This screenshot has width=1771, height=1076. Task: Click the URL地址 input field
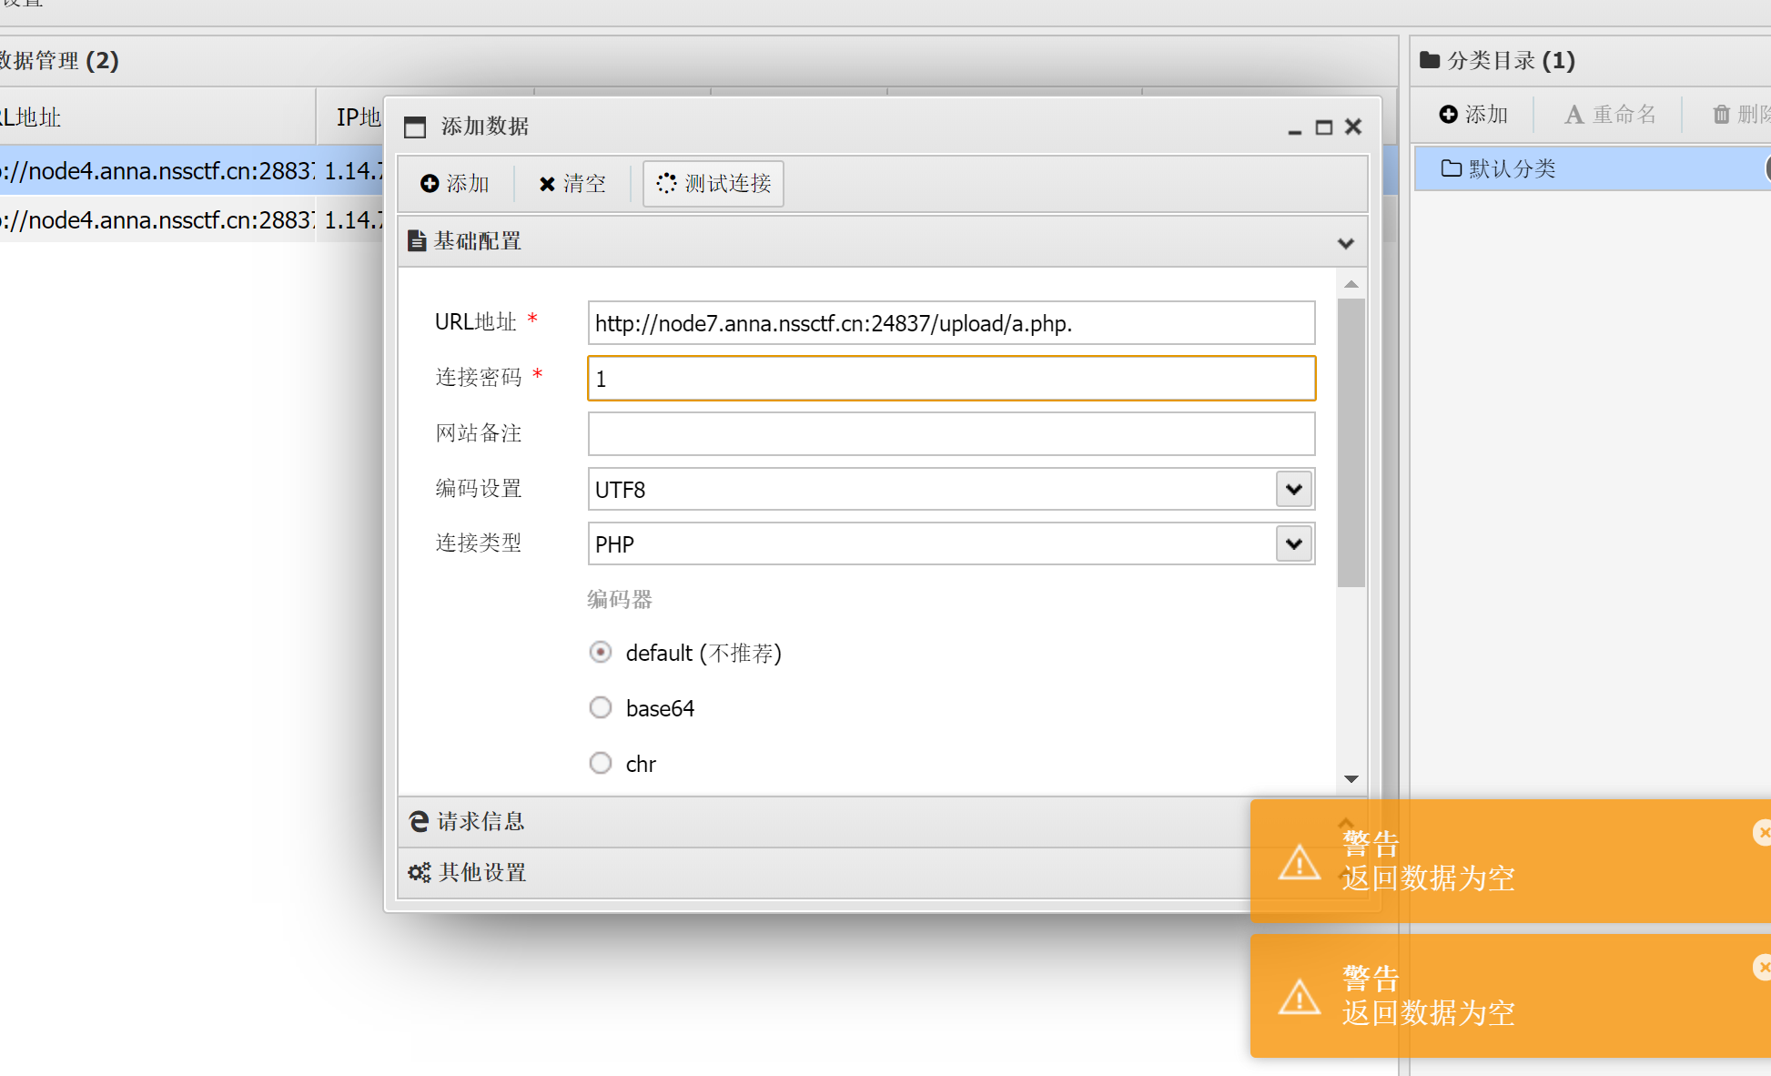pyautogui.click(x=951, y=323)
